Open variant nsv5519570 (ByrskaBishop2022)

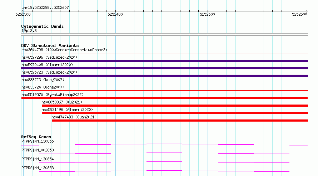pos(53,95)
